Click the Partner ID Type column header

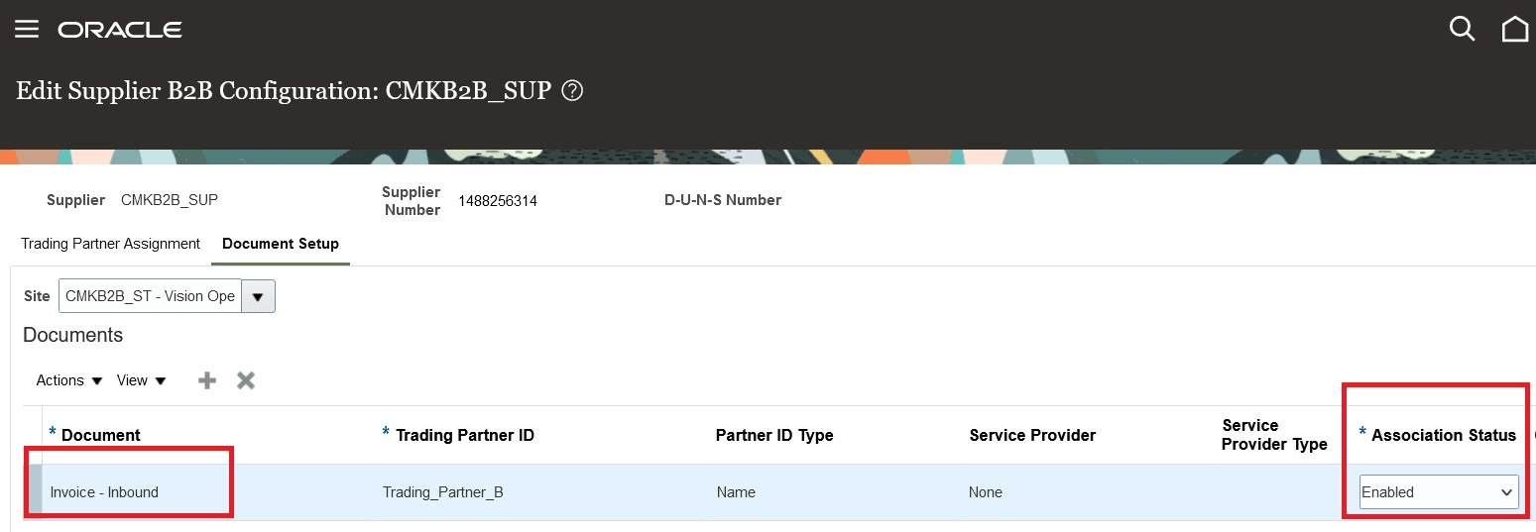[774, 435]
